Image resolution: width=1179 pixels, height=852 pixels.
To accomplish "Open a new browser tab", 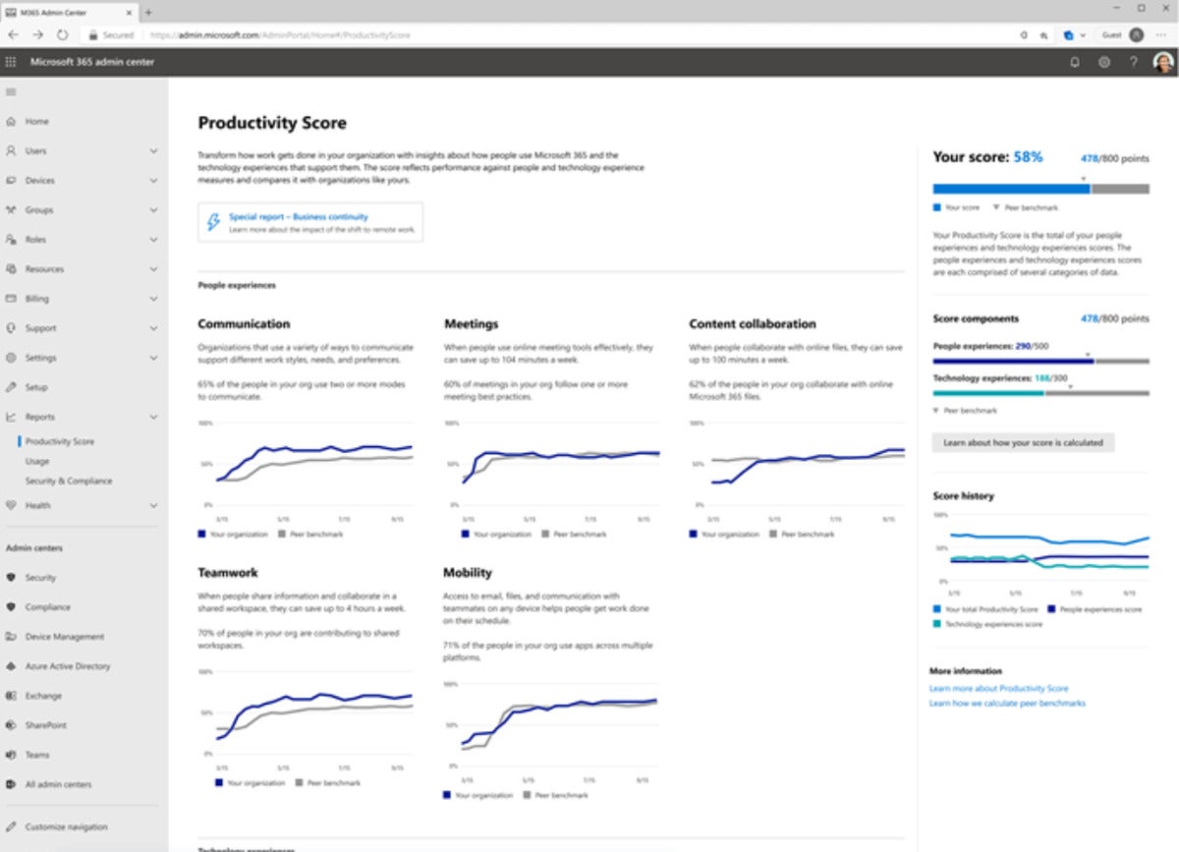I will 148,12.
